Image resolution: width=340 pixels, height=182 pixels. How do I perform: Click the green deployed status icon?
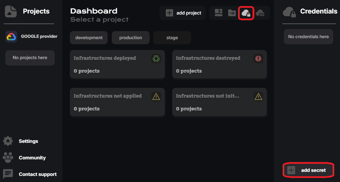tap(156, 58)
